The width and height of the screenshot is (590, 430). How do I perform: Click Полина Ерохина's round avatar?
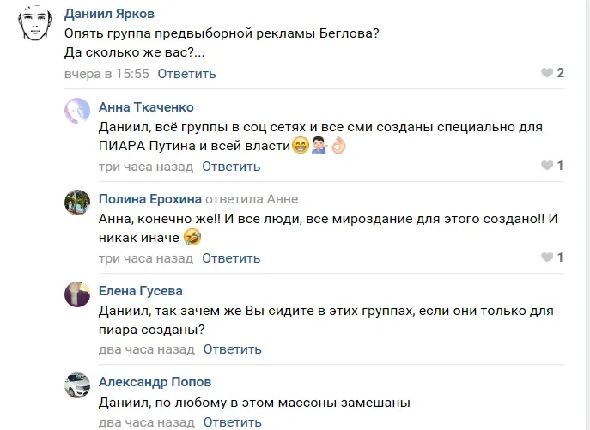[78, 203]
